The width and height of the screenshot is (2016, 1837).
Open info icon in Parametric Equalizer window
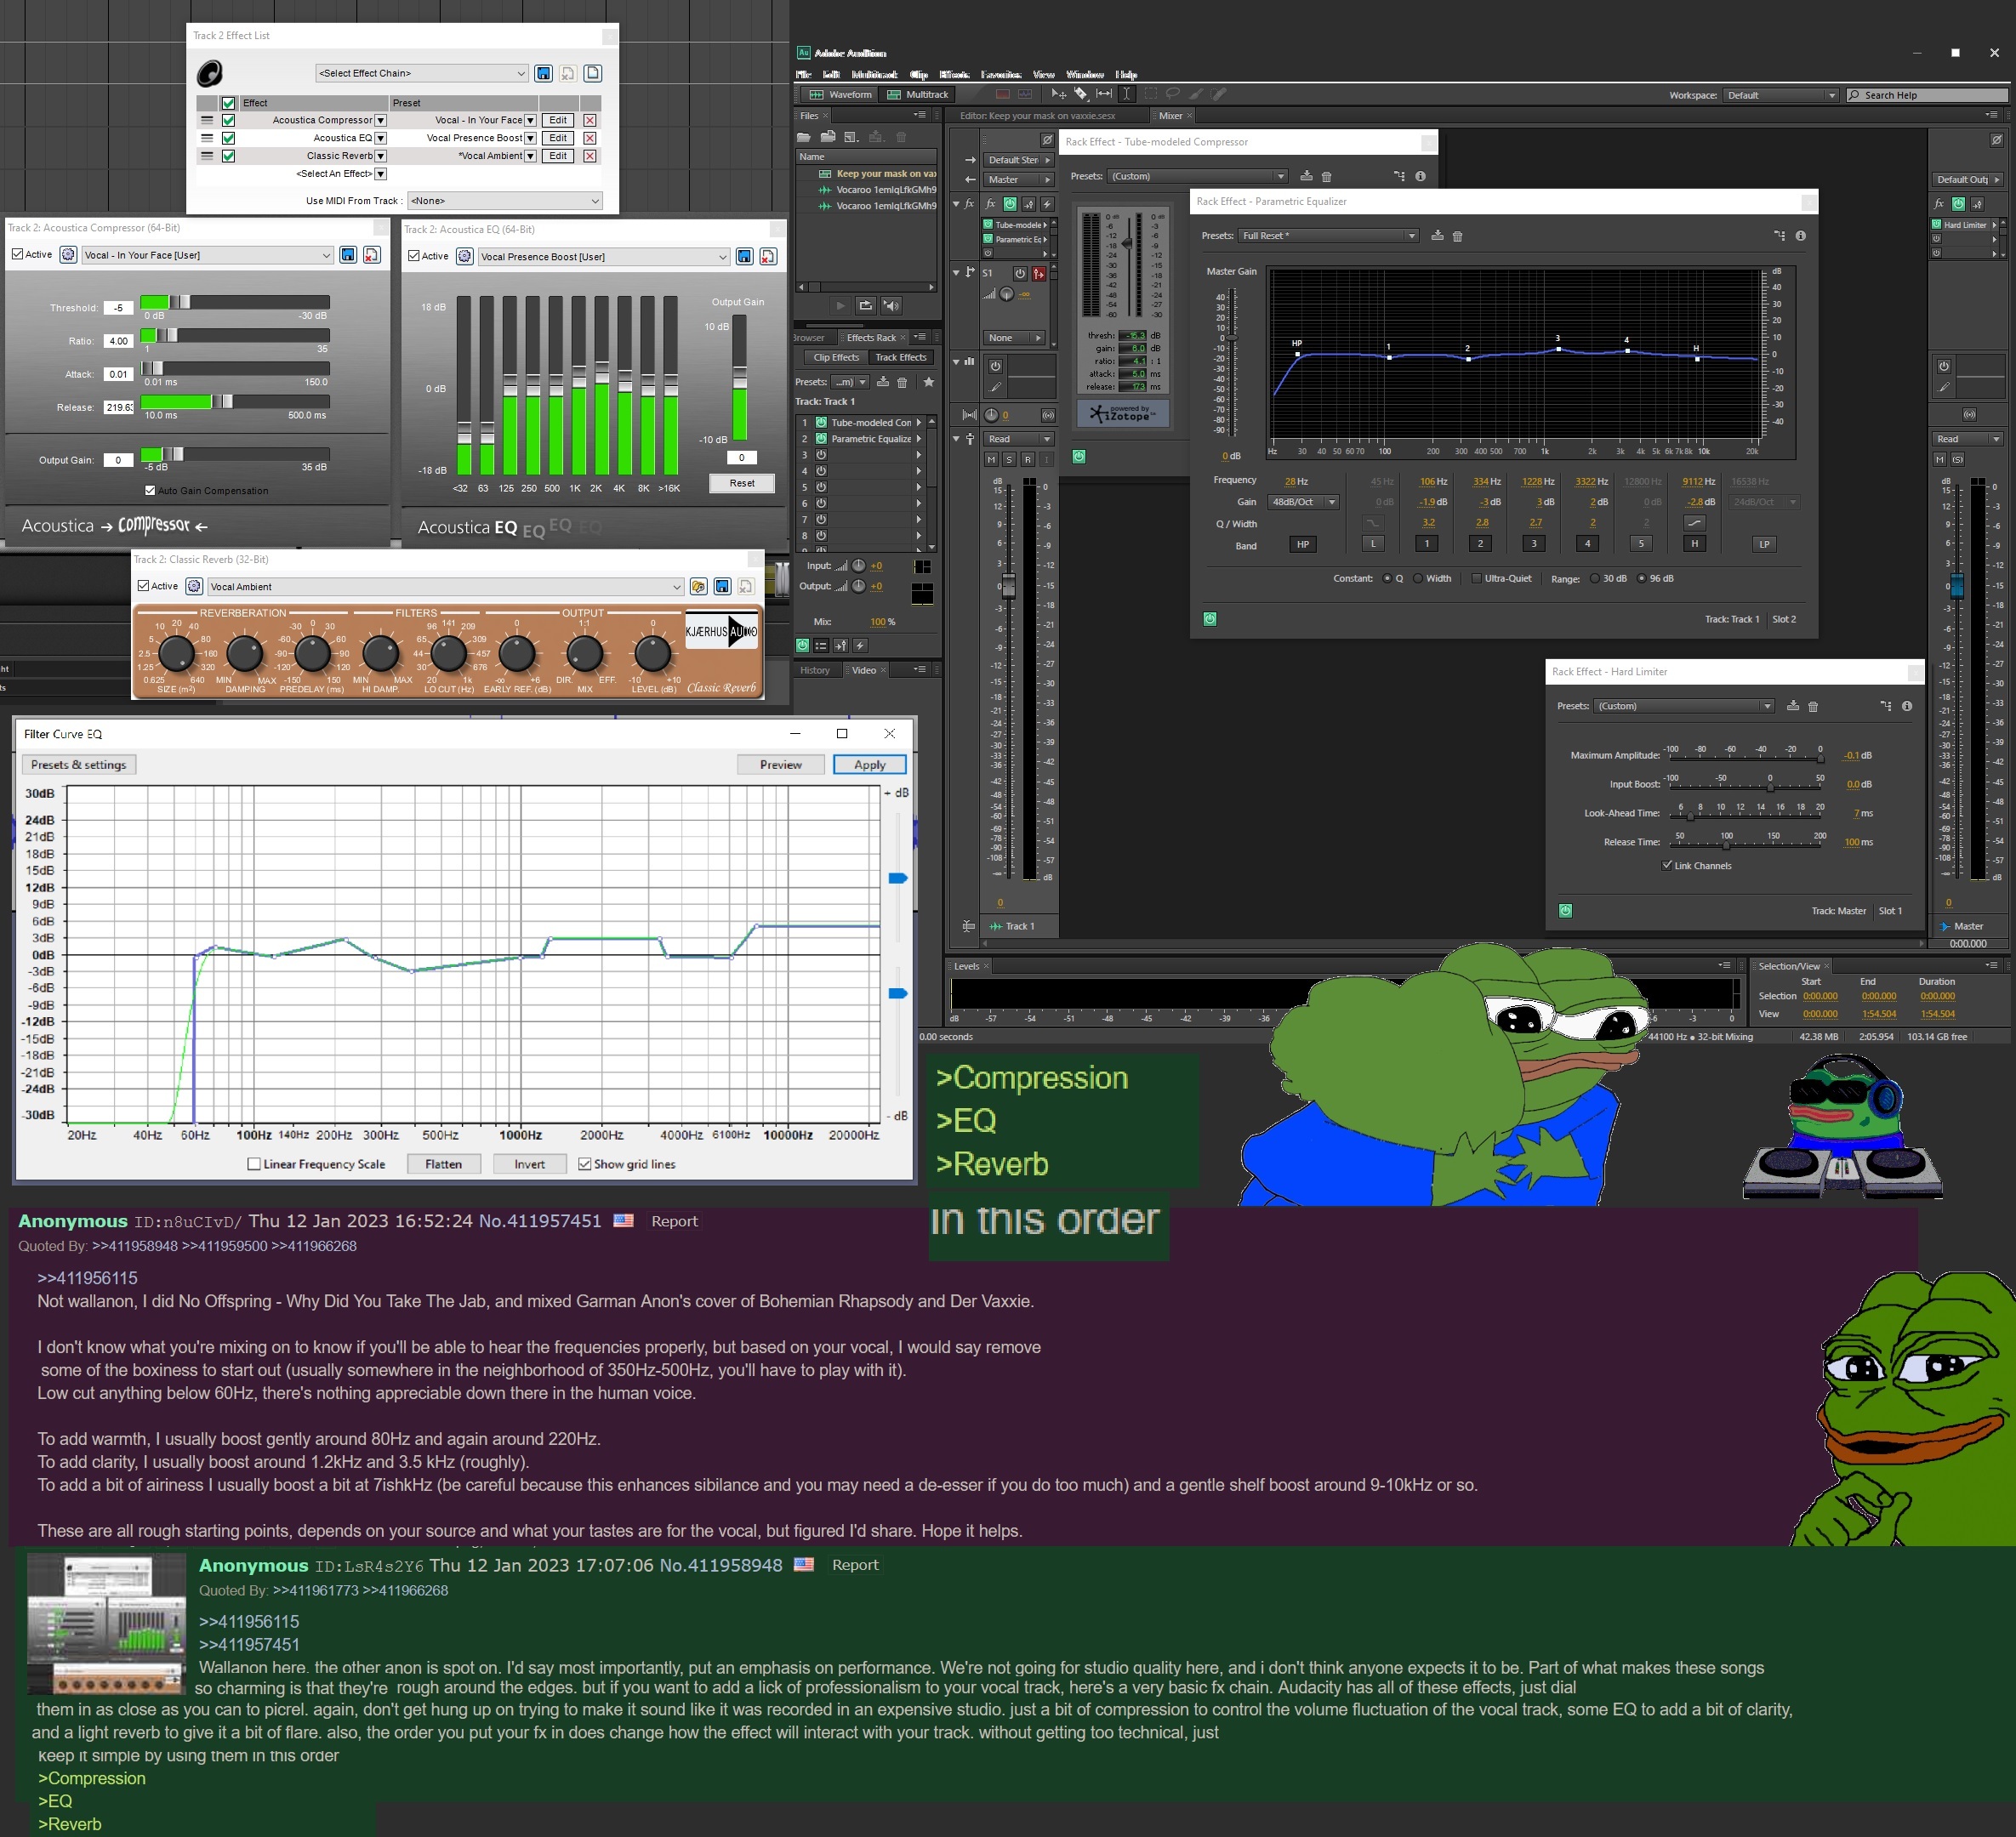(x=1800, y=236)
